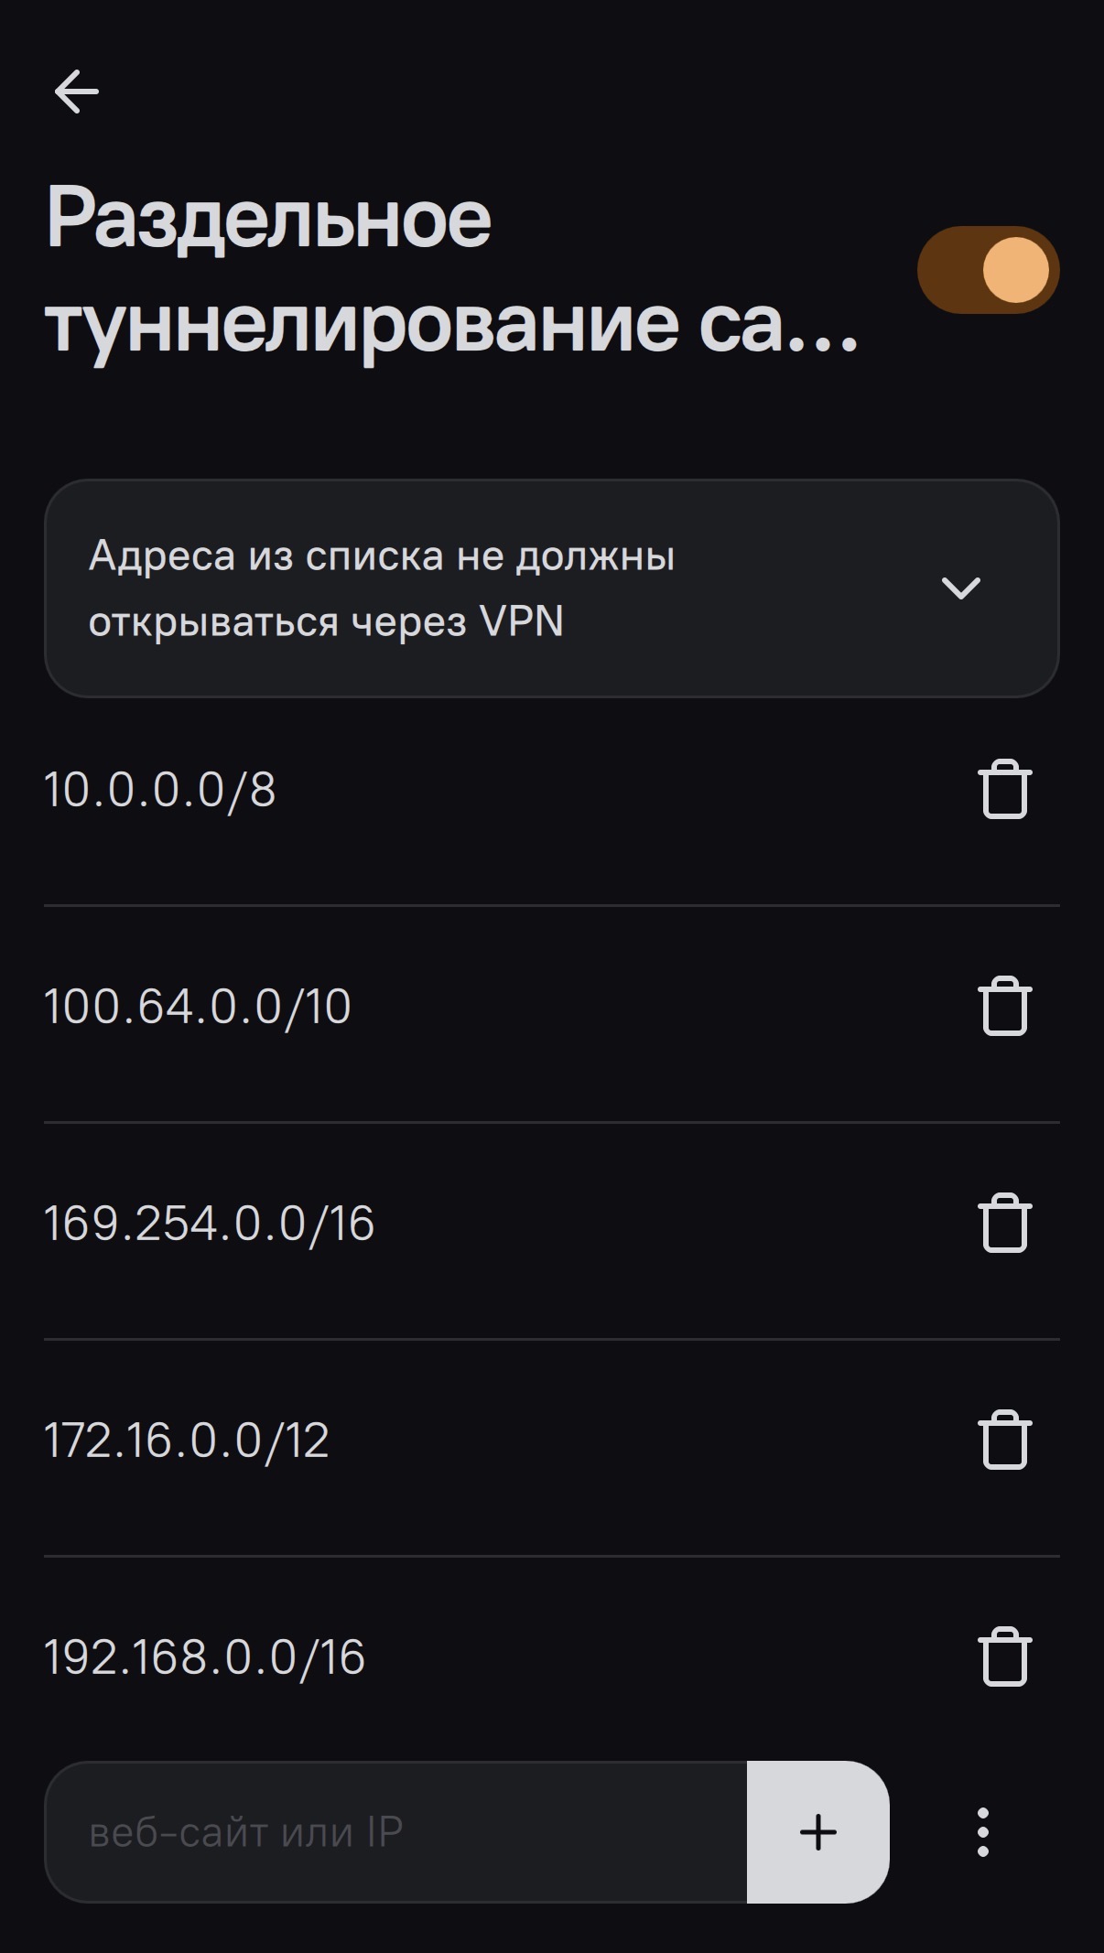Open the address list mode dropdown box

[551, 588]
